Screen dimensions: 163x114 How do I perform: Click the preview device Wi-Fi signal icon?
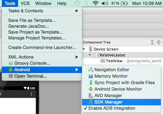click(25, 88)
